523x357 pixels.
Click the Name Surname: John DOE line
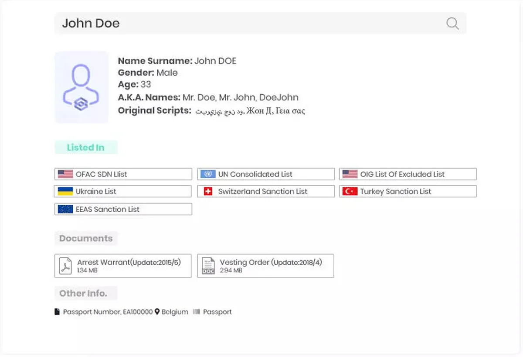[177, 61]
